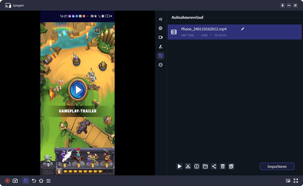Click the Importieren button

click(x=277, y=166)
